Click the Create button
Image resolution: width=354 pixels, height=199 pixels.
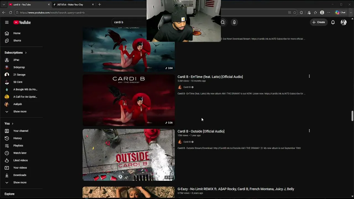pos(319,22)
